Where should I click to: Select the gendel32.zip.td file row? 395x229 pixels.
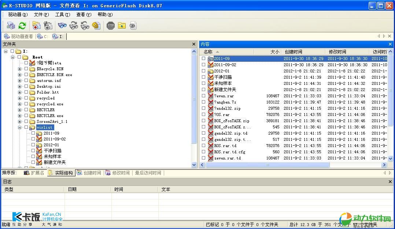click(294, 133)
